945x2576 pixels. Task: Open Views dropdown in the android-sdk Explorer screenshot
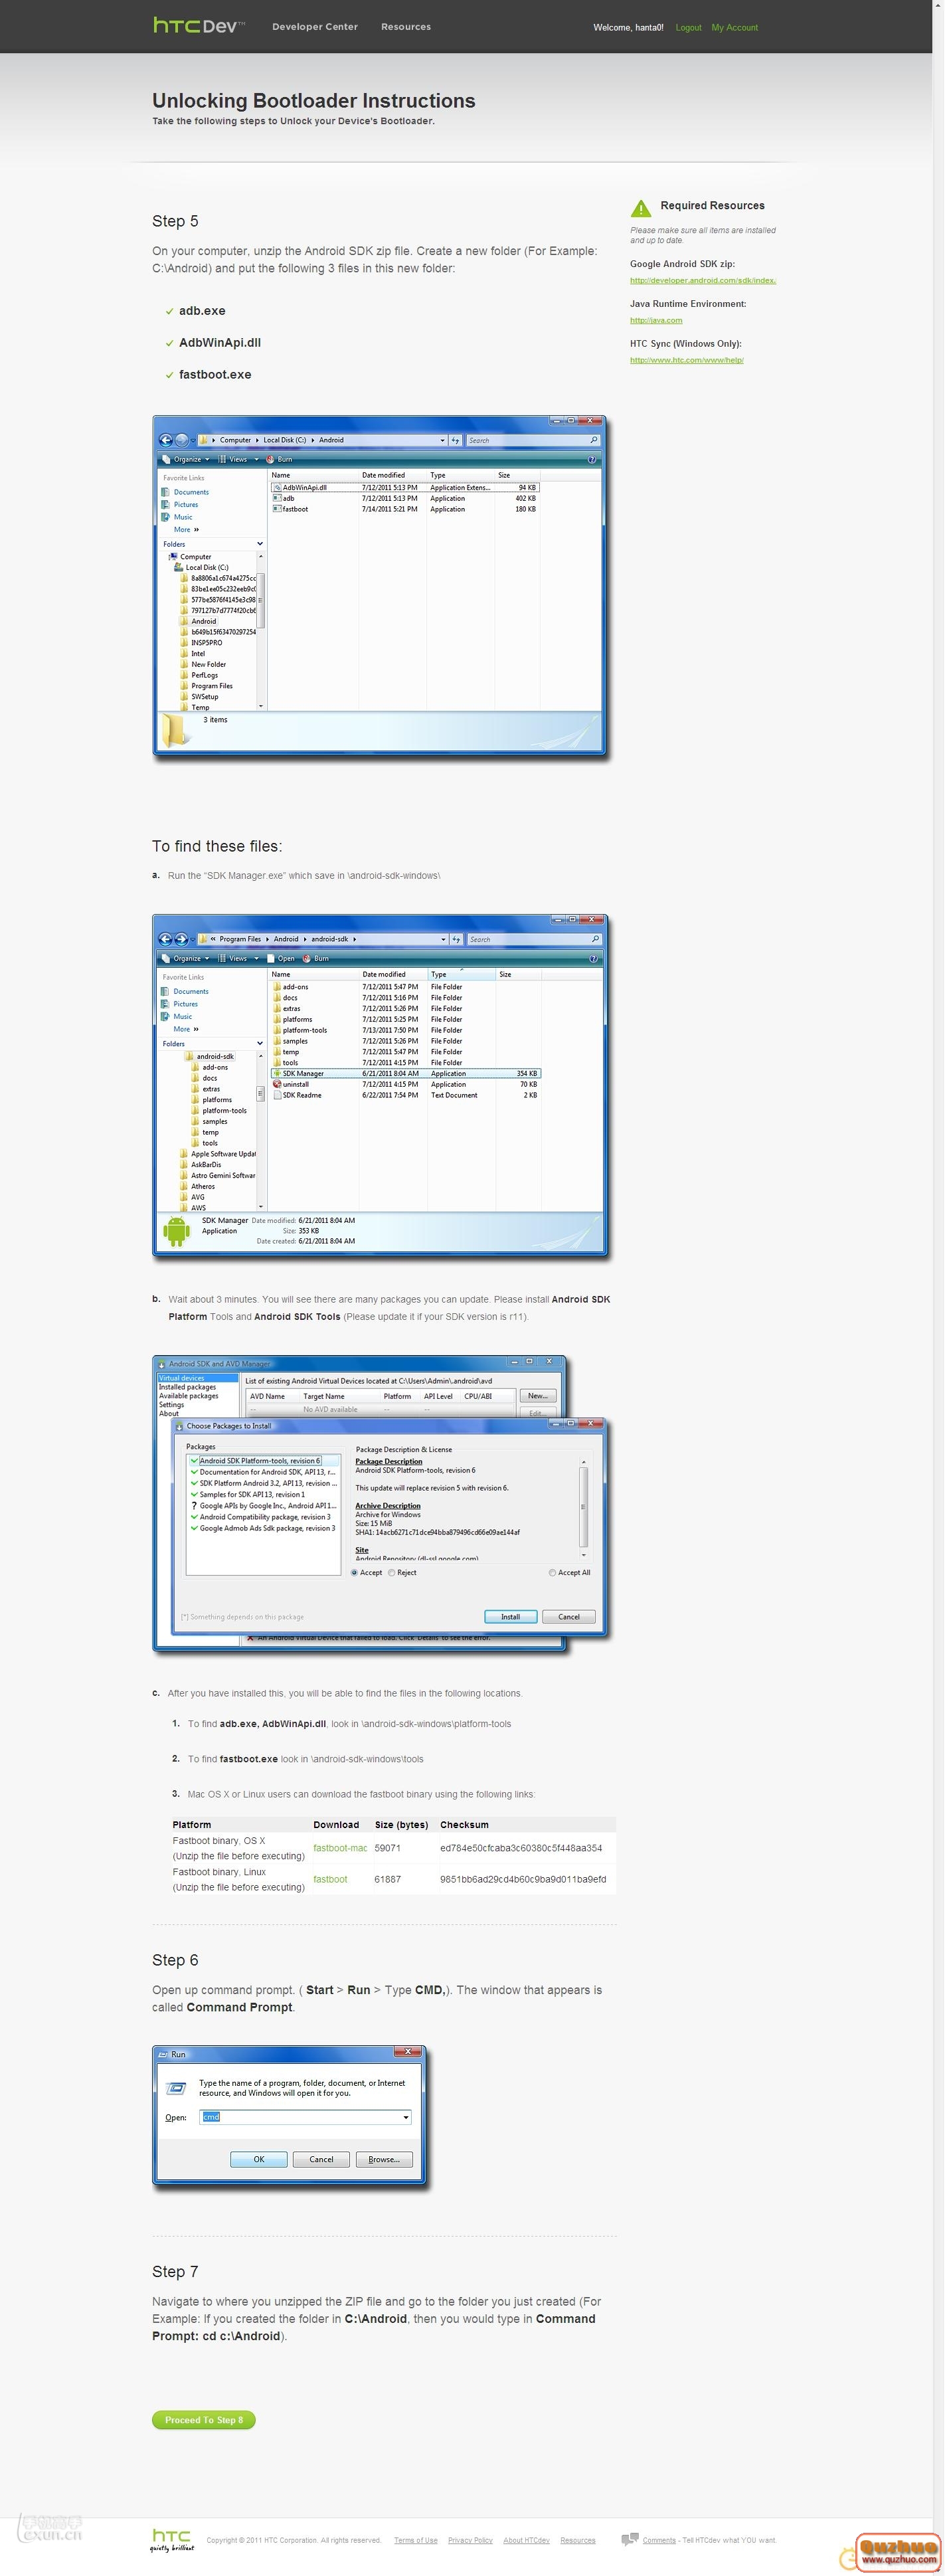click(x=238, y=959)
